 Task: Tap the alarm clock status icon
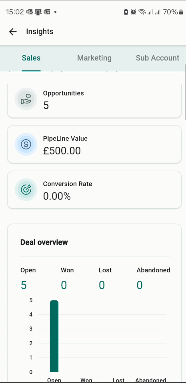[x=133, y=12]
